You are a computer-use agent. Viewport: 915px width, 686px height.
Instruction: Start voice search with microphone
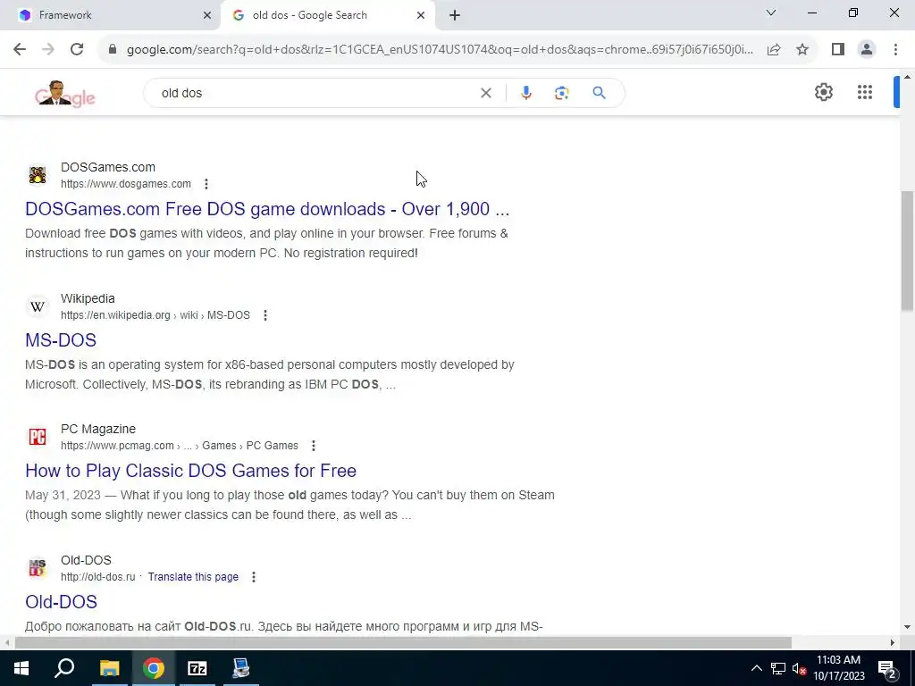525,93
